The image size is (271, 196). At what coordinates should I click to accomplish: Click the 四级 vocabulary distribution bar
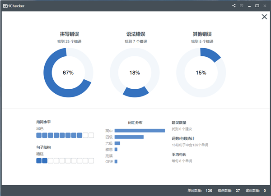[x=129, y=137]
